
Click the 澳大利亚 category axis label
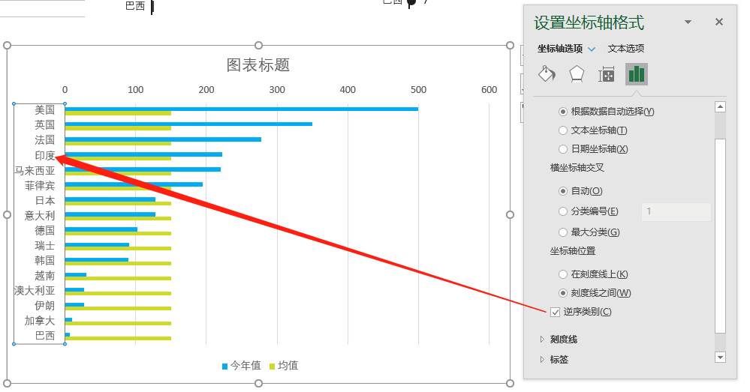tap(35, 290)
